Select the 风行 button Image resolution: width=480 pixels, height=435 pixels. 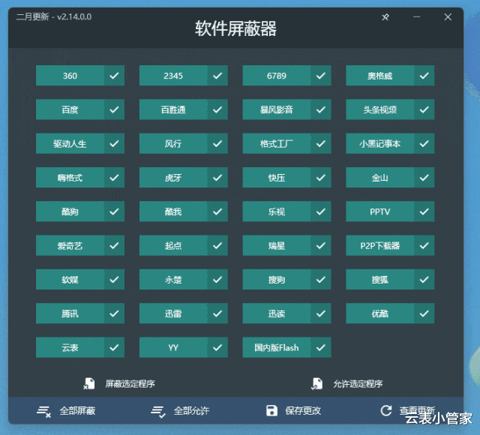click(x=173, y=143)
